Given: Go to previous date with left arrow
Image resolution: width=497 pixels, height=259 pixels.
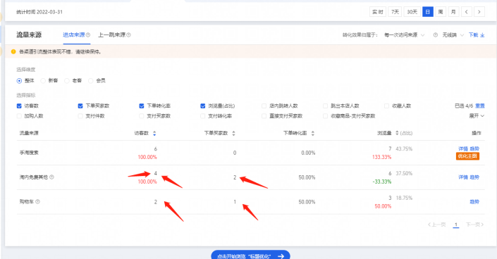Looking at the screenshot, I should tap(466, 12).
